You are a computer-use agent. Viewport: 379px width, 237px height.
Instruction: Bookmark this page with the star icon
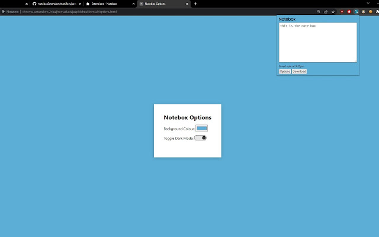click(x=333, y=11)
